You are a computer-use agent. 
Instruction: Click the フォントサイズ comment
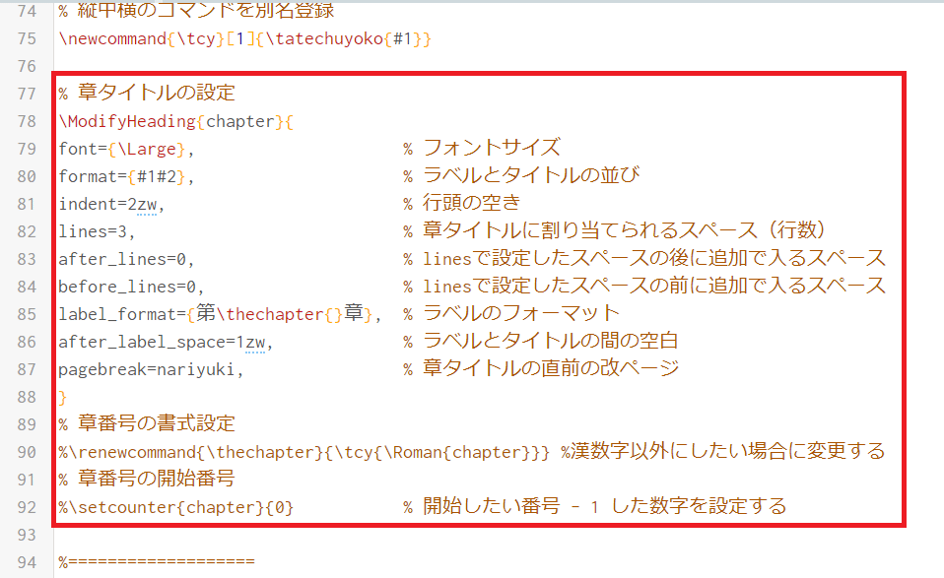point(492,148)
